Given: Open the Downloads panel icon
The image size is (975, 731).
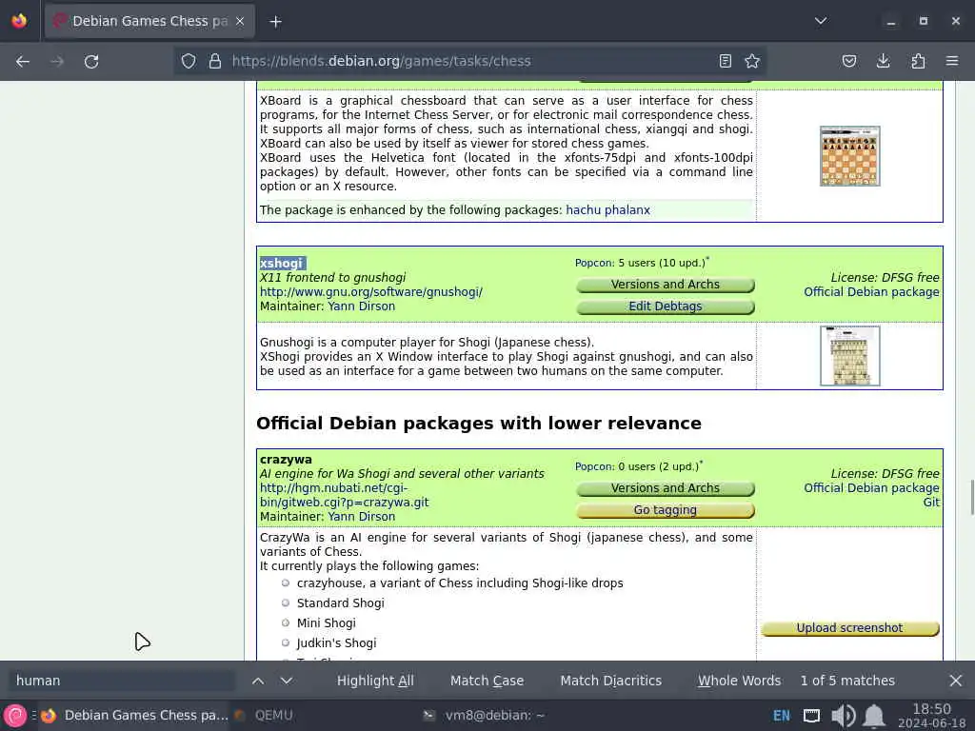Looking at the screenshot, I should tap(883, 61).
